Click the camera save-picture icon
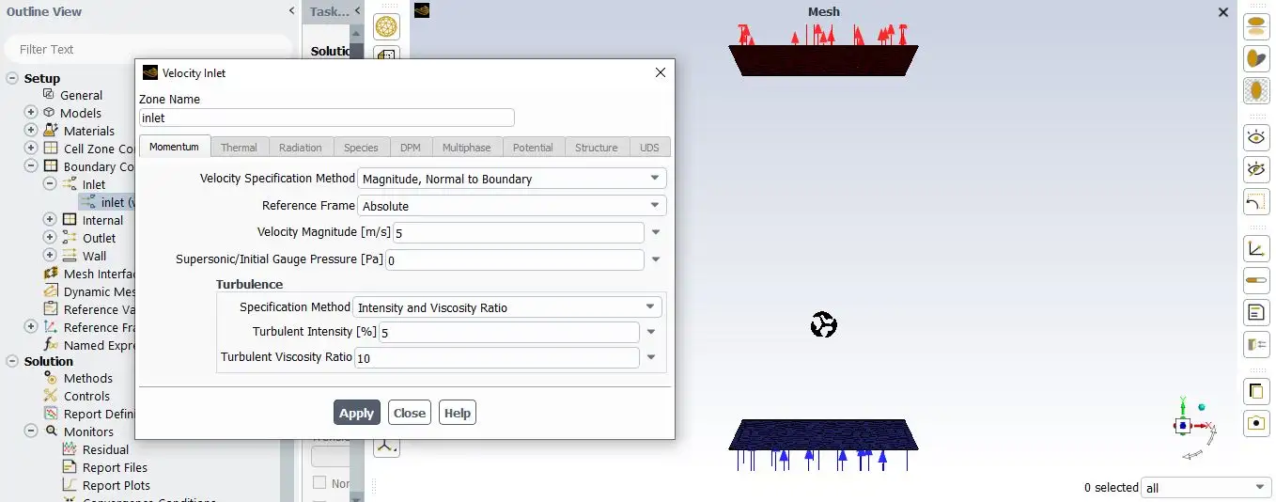Screen dimensions: 1276x502 click(1256, 423)
